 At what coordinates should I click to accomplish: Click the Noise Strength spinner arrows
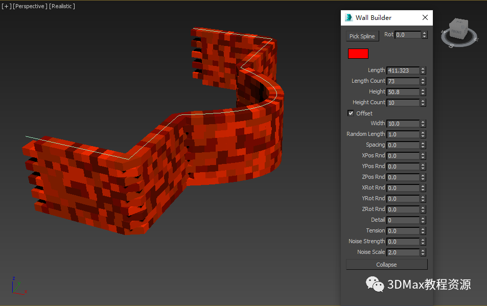tap(423, 242)
